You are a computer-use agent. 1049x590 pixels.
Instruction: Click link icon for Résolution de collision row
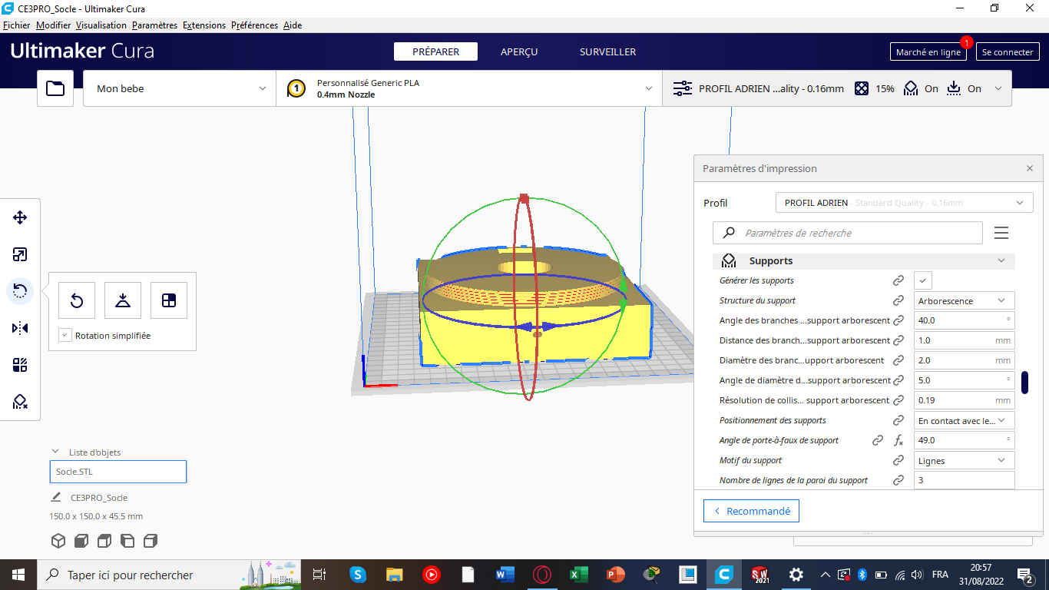(x=898, y=400)
